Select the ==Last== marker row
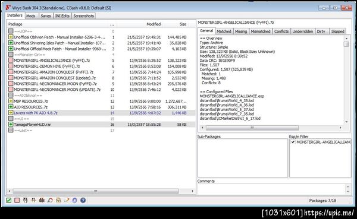357x219 pixels. [101, 130]
